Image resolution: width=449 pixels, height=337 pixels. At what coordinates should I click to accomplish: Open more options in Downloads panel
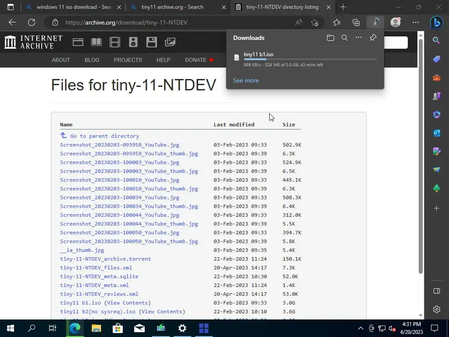[x=359, y=38]
